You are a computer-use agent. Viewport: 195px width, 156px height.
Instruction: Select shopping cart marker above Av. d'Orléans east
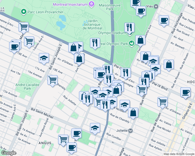pos(162,102)
